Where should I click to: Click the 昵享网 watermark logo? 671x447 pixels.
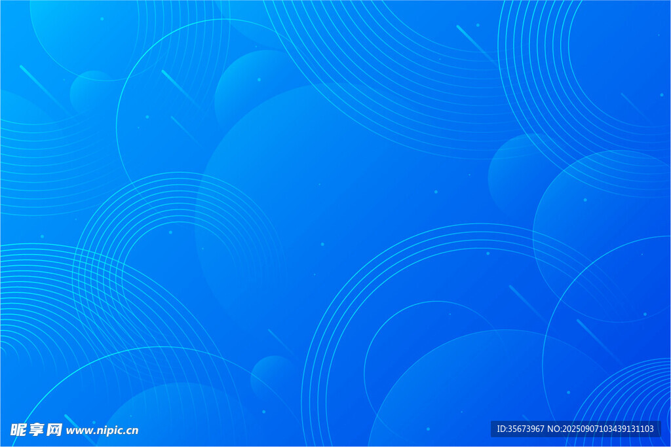click(x=37, y=430)
